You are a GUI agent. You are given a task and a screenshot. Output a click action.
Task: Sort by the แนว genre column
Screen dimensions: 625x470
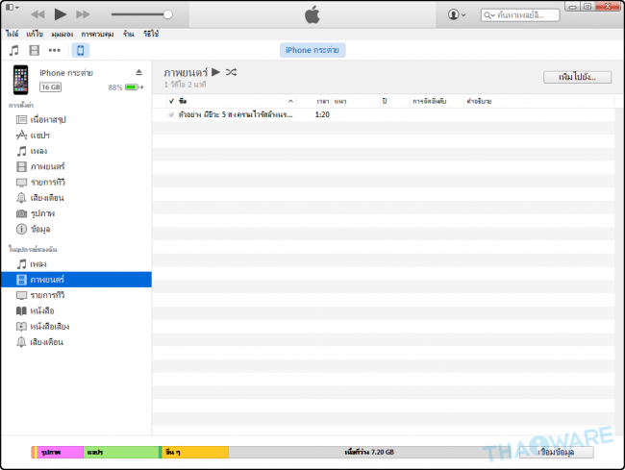tap(356, 101)
